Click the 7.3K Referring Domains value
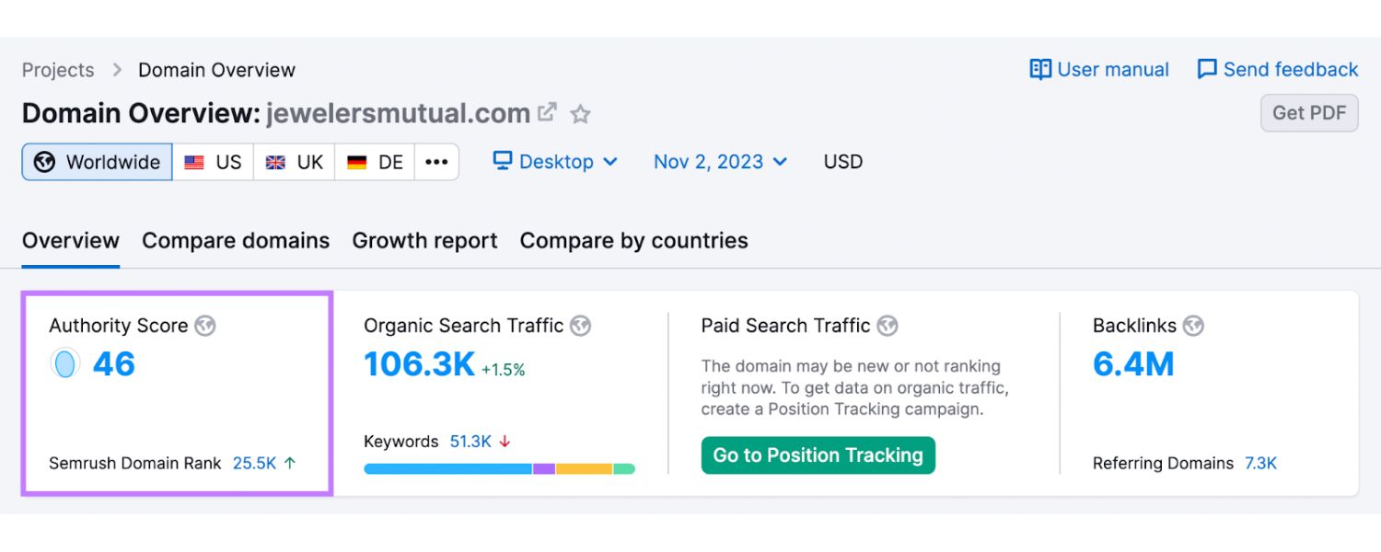The image size is (1381, 552). pos(1260,464)
